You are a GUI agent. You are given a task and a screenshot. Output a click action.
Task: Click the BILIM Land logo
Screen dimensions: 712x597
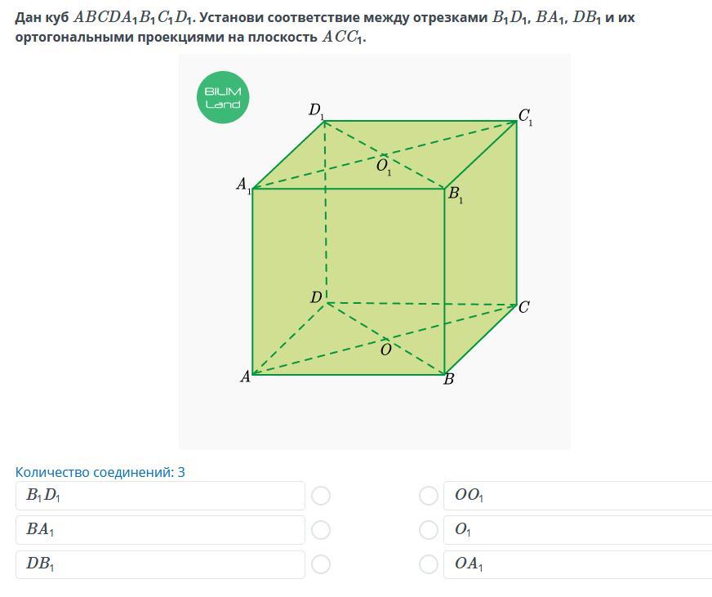click(223, 98)
